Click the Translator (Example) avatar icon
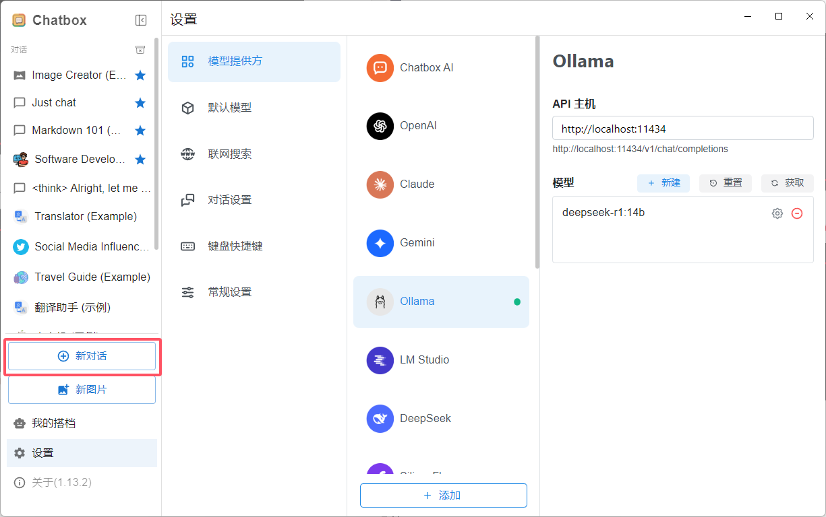 (x=21, y=217)
